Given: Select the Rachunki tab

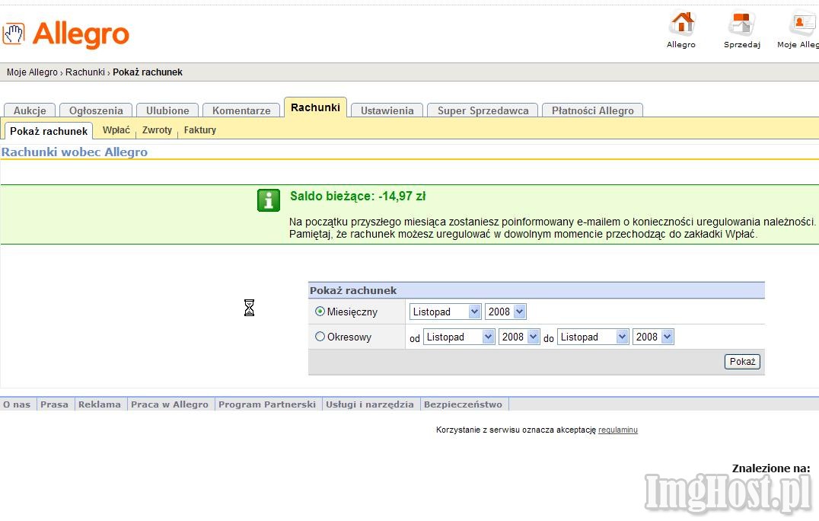Looking at the screenshot, I should [315, 107].
